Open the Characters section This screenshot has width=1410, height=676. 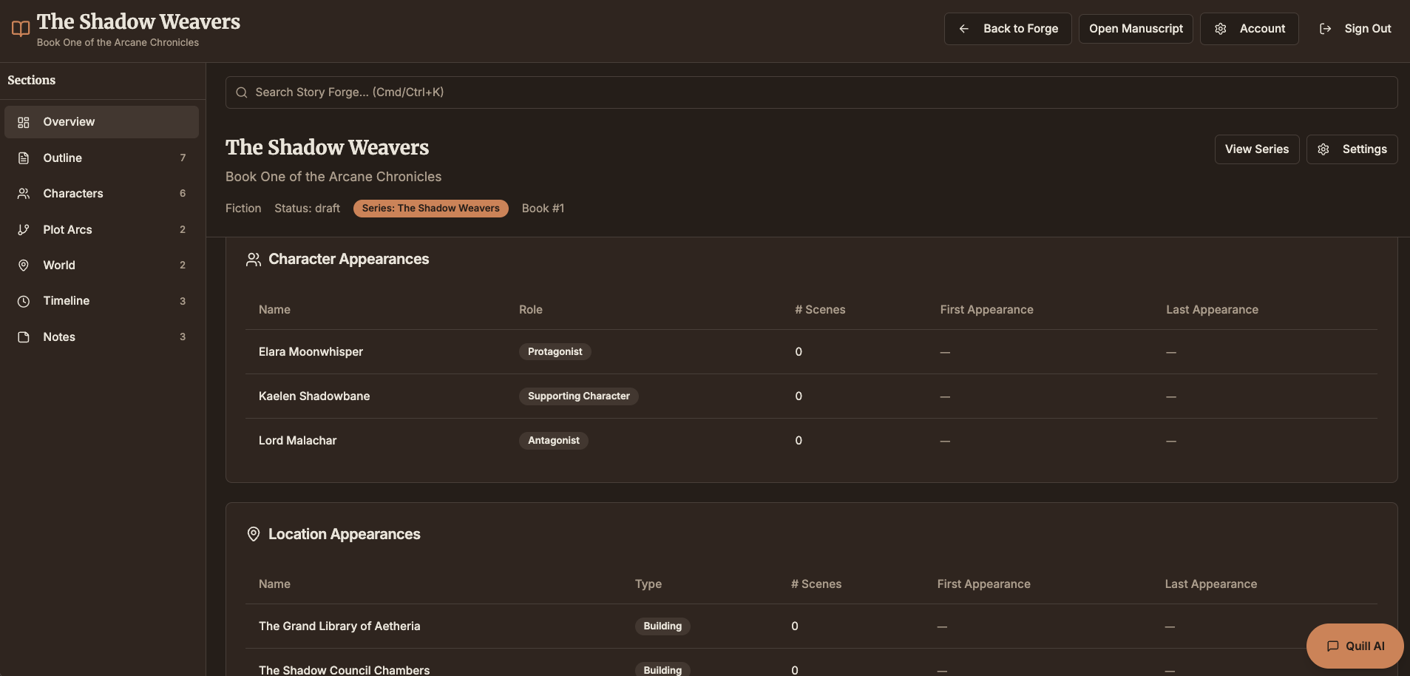101,194
